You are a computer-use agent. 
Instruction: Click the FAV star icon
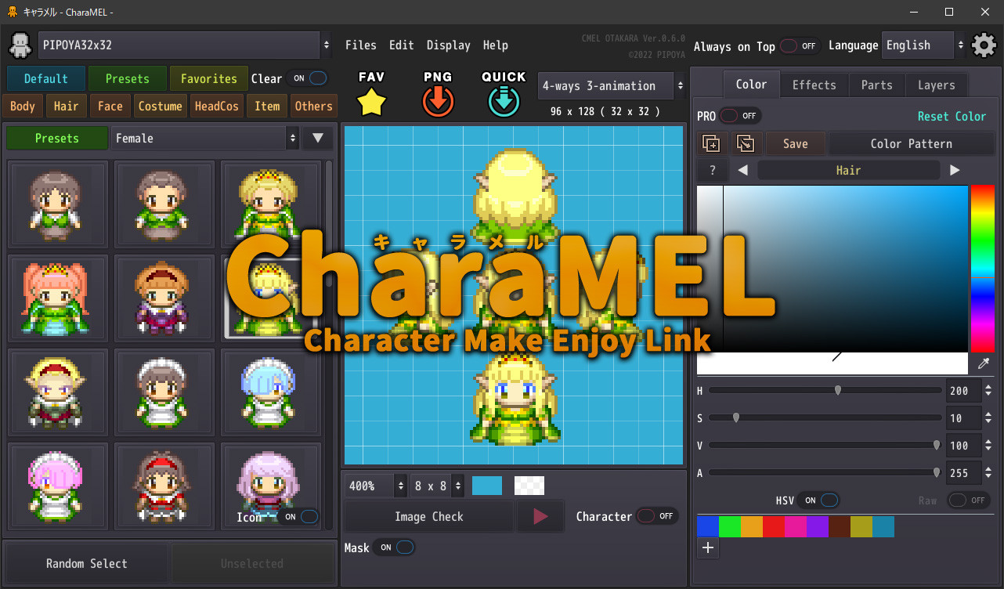[x=371, y=102]
